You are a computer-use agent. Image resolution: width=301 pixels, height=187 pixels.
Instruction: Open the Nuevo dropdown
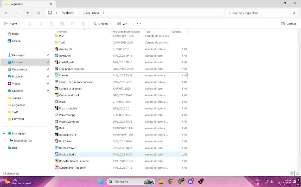(12, 24)
